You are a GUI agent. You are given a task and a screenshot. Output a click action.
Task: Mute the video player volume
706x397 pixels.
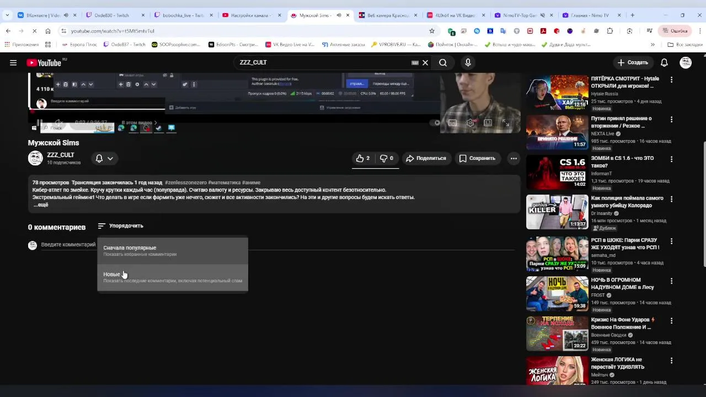[x=58, y=123]
